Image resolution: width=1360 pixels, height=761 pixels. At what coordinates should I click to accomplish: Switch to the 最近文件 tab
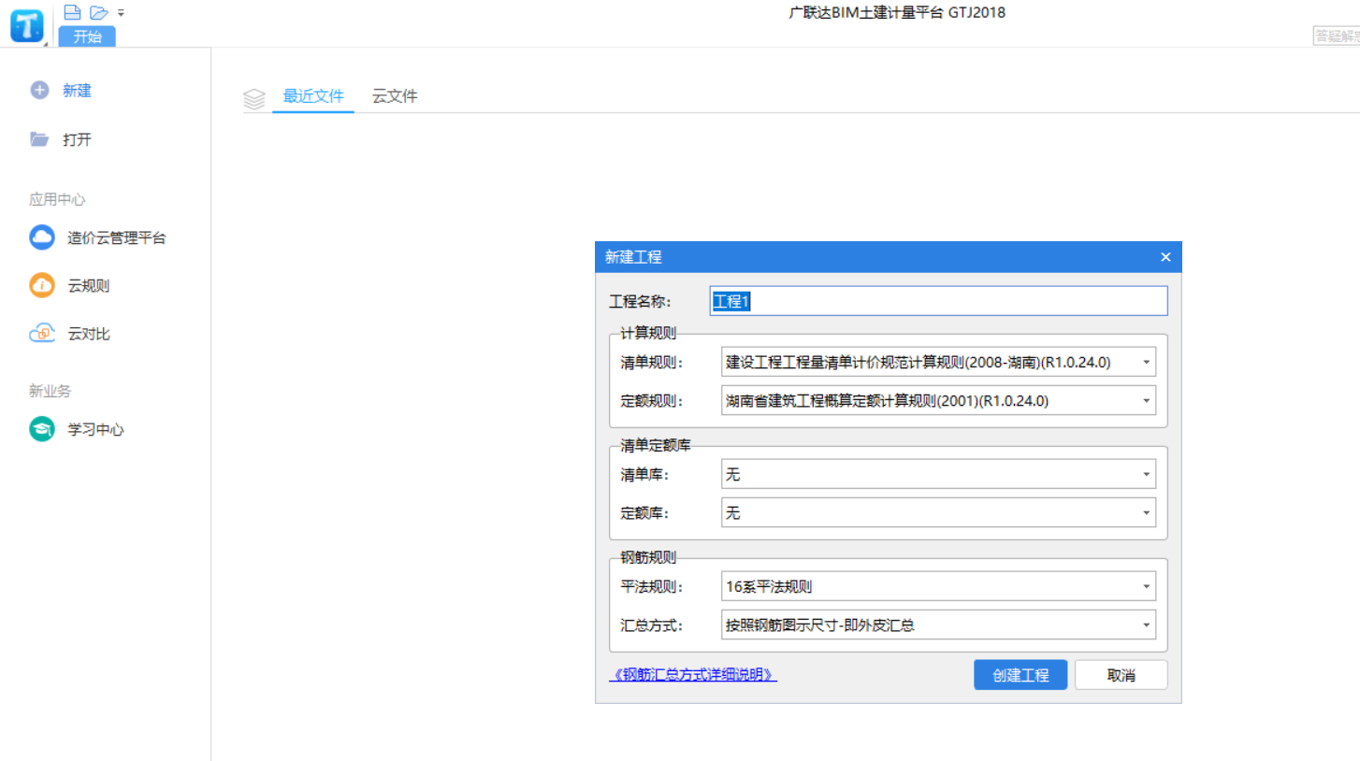point(313,96)
